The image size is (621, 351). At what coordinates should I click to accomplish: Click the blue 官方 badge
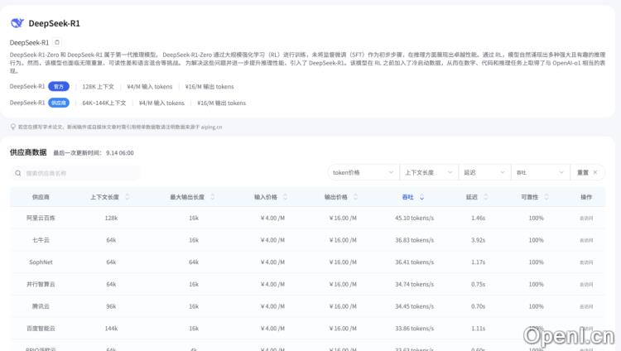coord(59,86)
